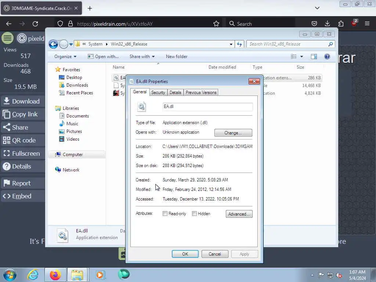Confirm the properties dialog with OK

click(x=185, y=254)
